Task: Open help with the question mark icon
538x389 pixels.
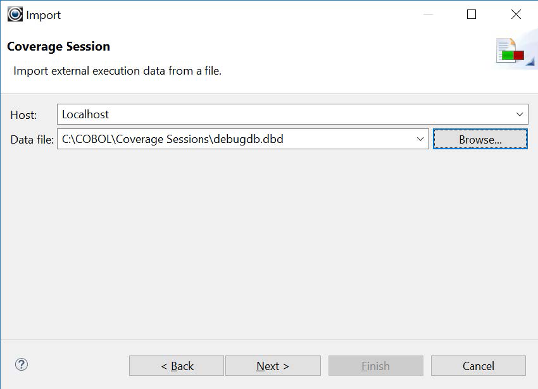Action: pos(22,364)
